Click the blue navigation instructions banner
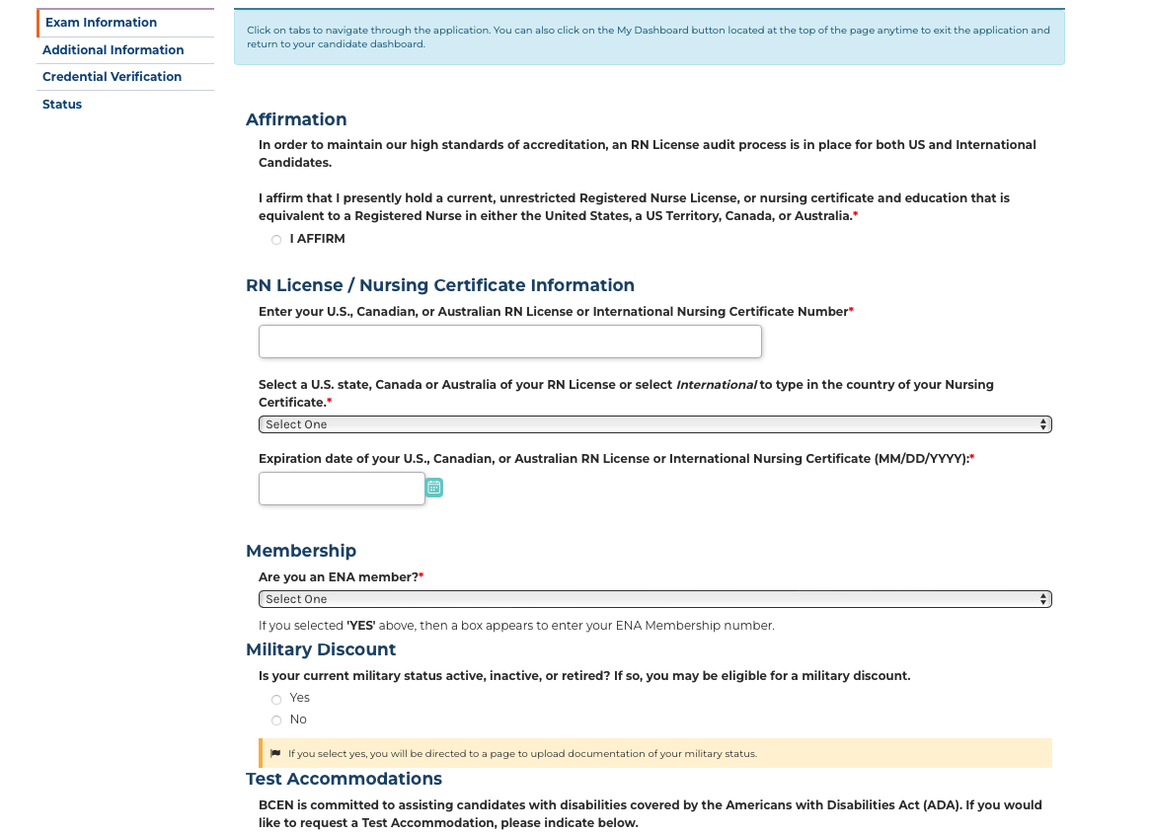The image size is (1149, 834). click(649, 38)
